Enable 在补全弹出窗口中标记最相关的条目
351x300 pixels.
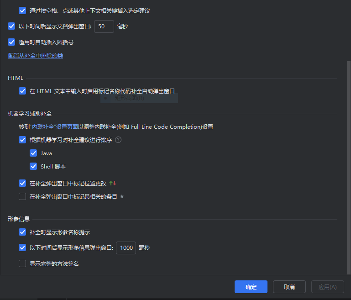pos(22,196)
